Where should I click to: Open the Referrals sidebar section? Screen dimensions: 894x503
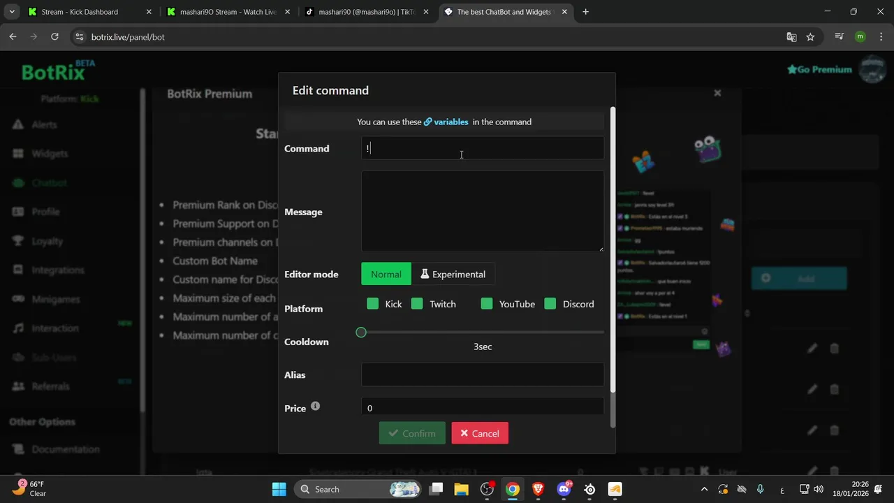(50, 386)
